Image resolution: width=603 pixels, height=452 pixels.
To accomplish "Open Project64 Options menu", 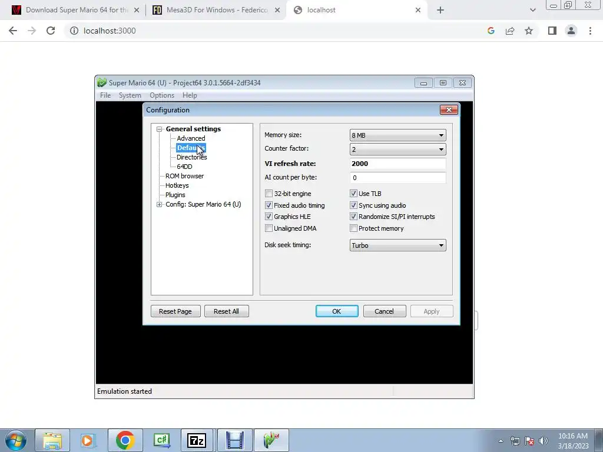I will [162, 95].
